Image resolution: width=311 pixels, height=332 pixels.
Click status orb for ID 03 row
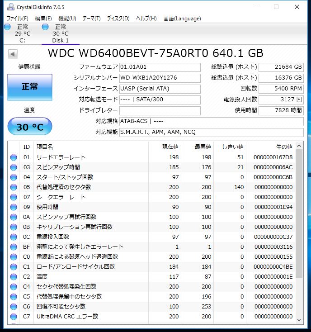pyautogui.click(x=14, y=167)
